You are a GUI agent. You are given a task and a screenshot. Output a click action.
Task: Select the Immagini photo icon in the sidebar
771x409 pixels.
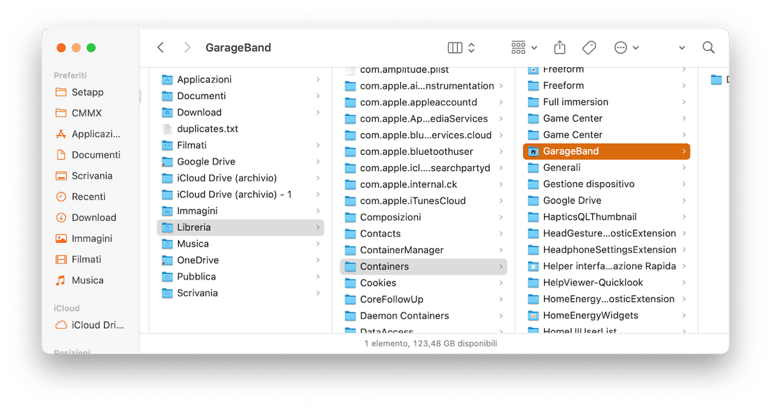[x=61, y=238]
